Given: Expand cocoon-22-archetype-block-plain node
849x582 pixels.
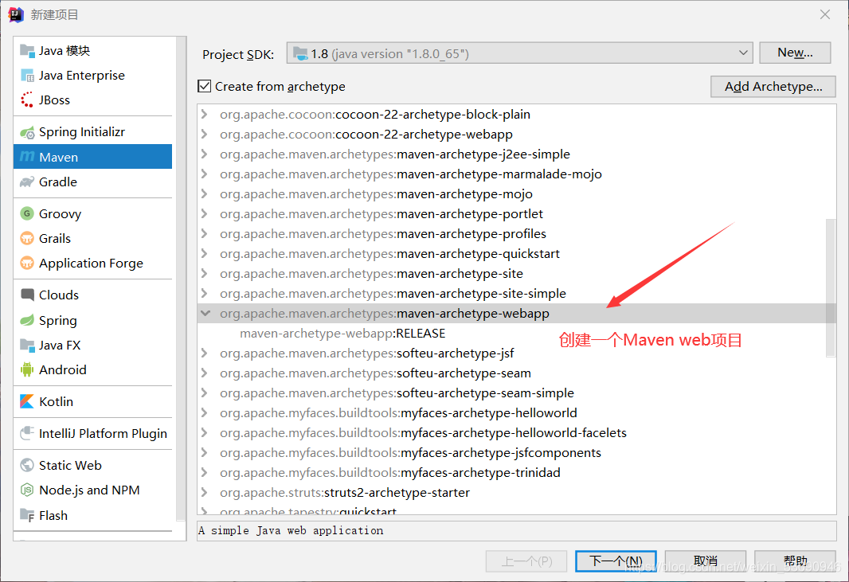Looking at the screenshot, I should click(x=204, y=114).
